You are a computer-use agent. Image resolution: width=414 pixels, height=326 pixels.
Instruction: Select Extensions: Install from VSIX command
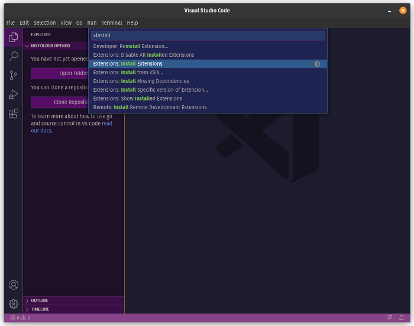128,72
